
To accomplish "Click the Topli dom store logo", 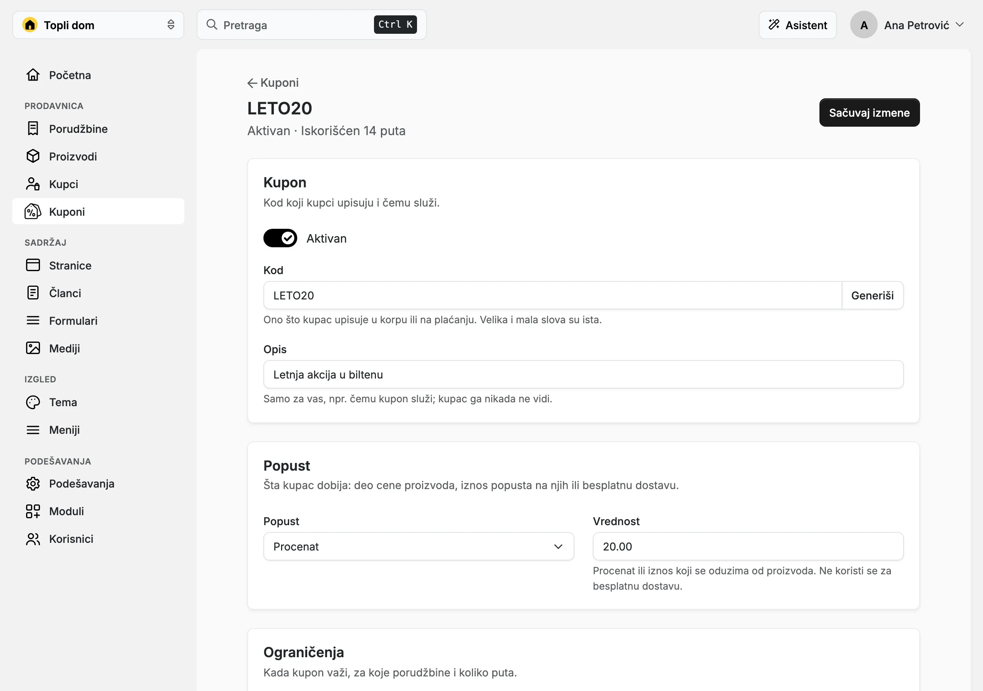I will point(30,25).
